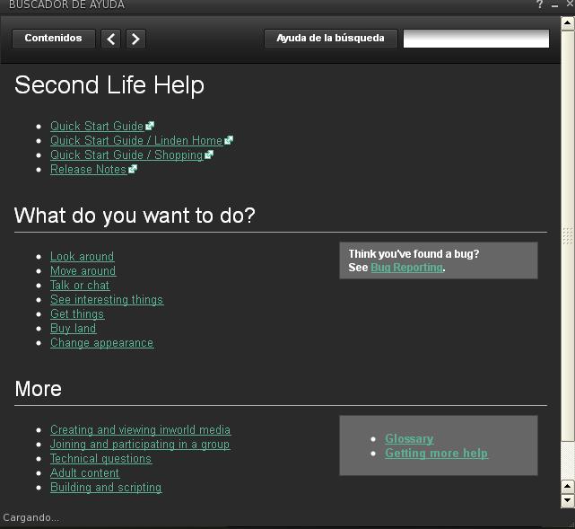Open the Get things topic

coord(77,313)
